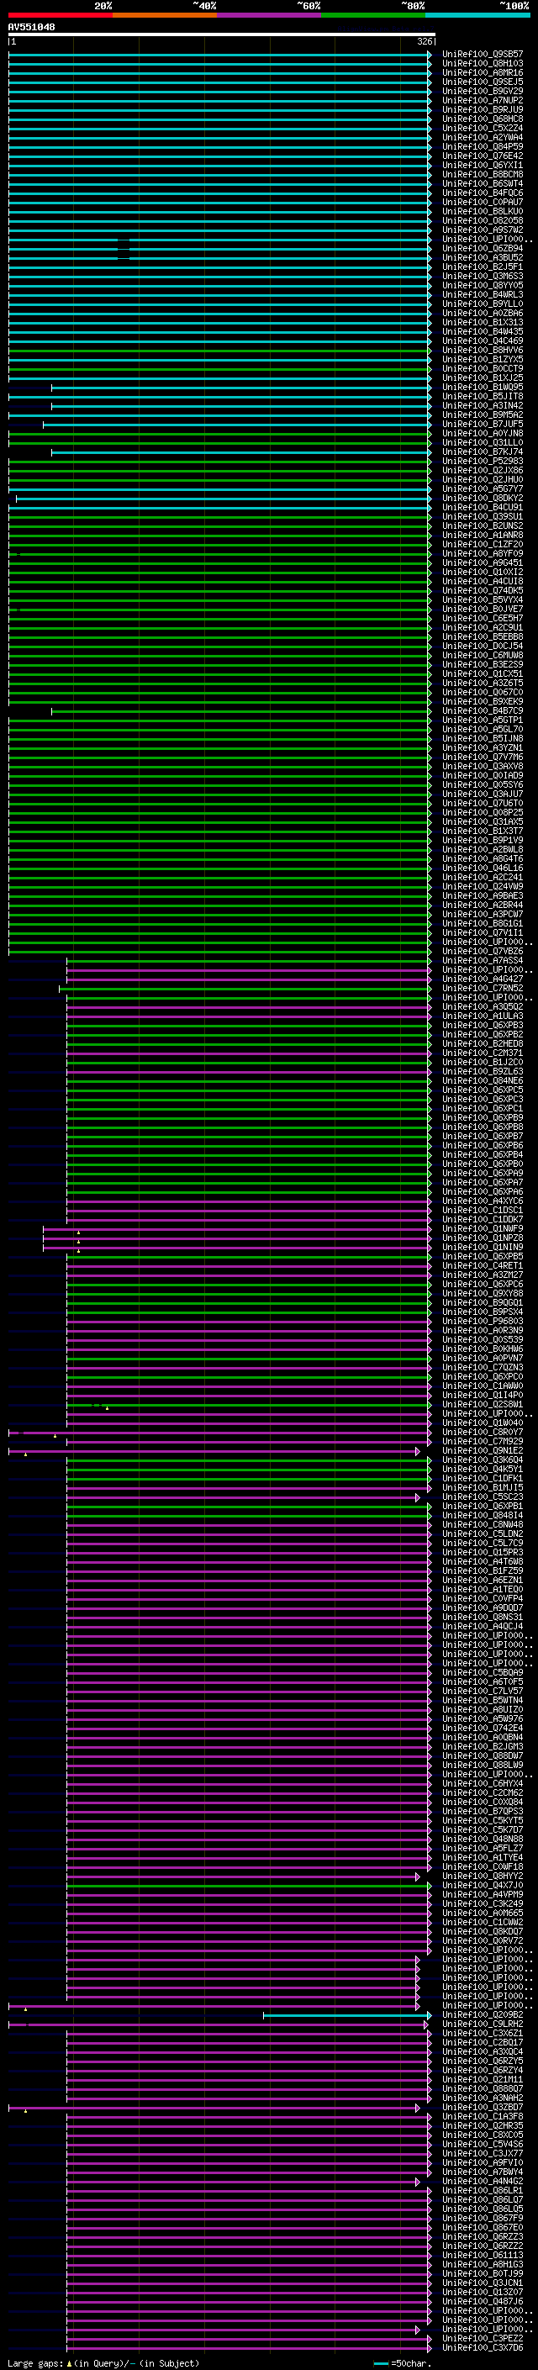
Task: Click UniRef100_C2M371 label
Action: coord(483,1053)
